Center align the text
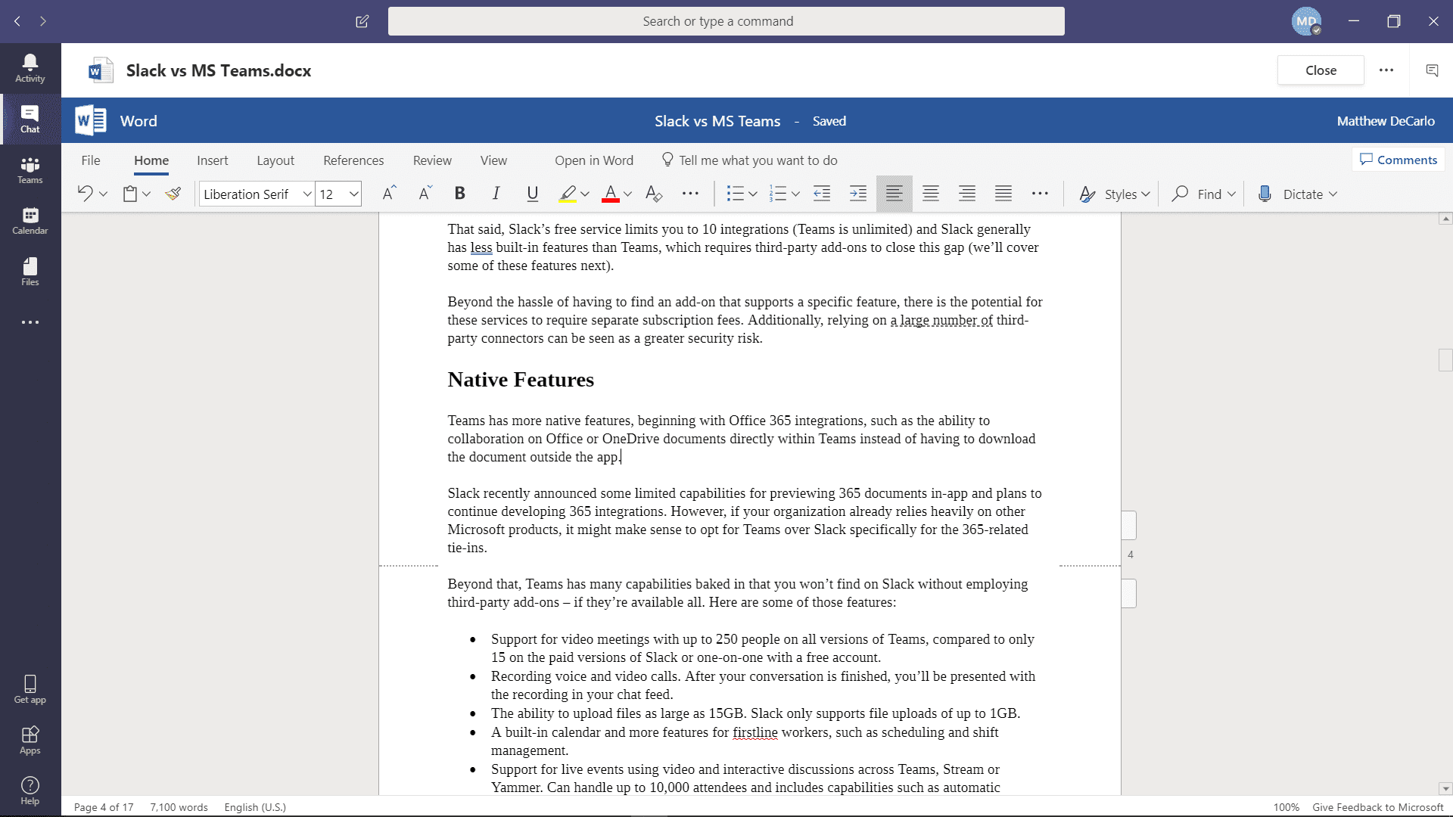 tap(931, 194)
